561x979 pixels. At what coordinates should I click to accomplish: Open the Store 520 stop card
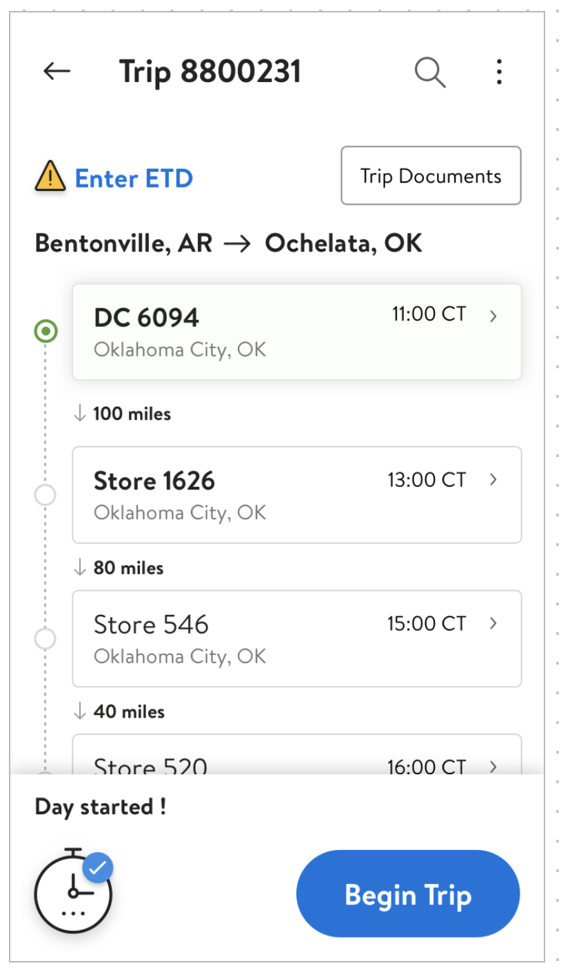pos(297,754)
